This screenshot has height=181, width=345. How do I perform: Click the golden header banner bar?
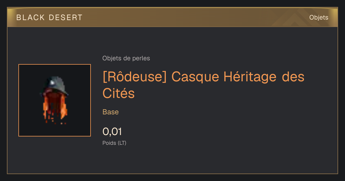click(x=172, y=17)
